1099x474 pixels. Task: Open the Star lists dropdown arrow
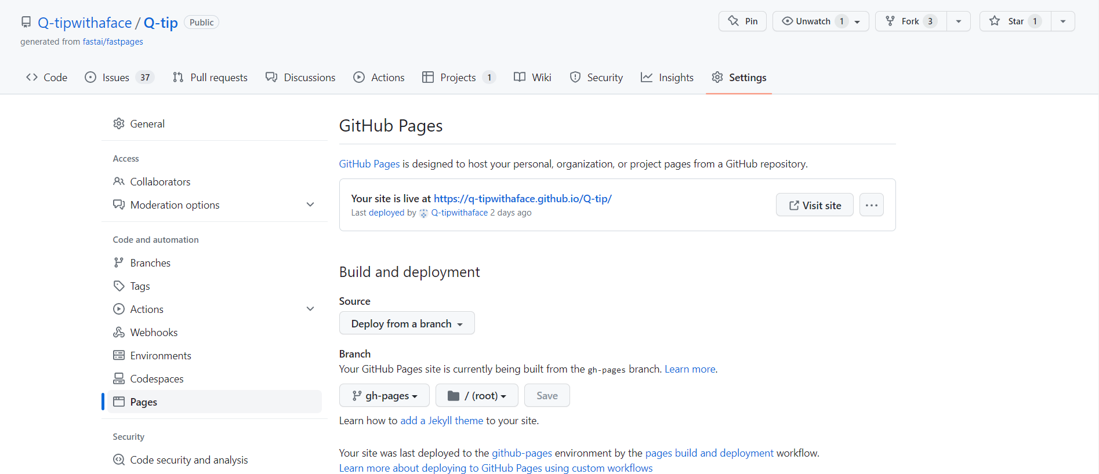1063,21
